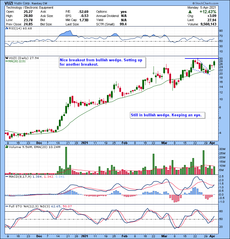Click the Volume value 9,560,143

click(208, 24)
